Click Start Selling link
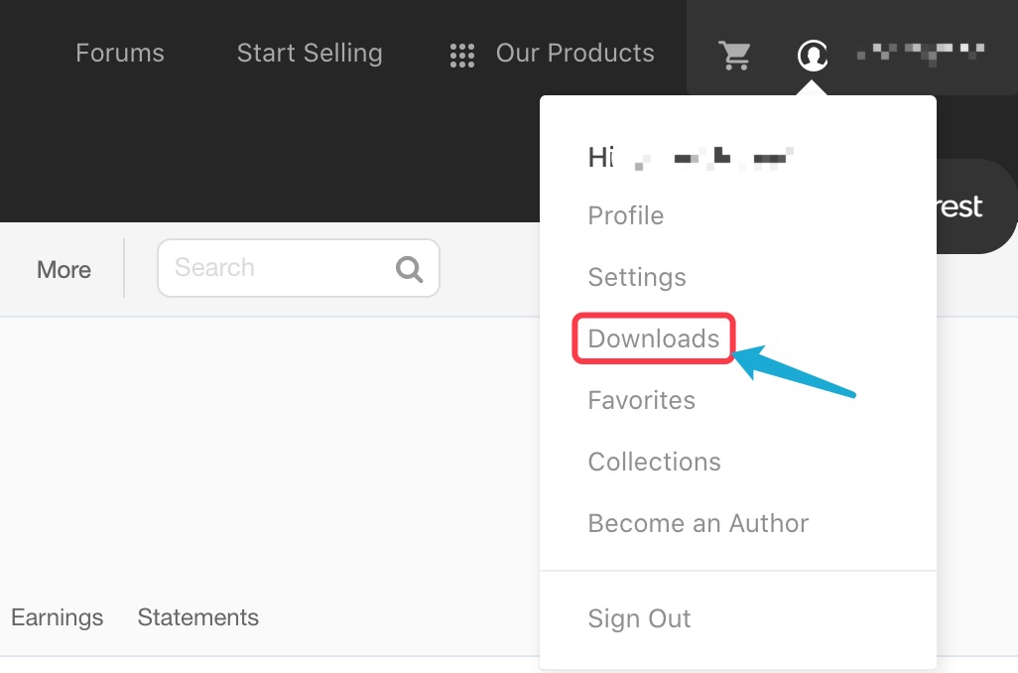1018x673 pixels. [x=310, y=54]
